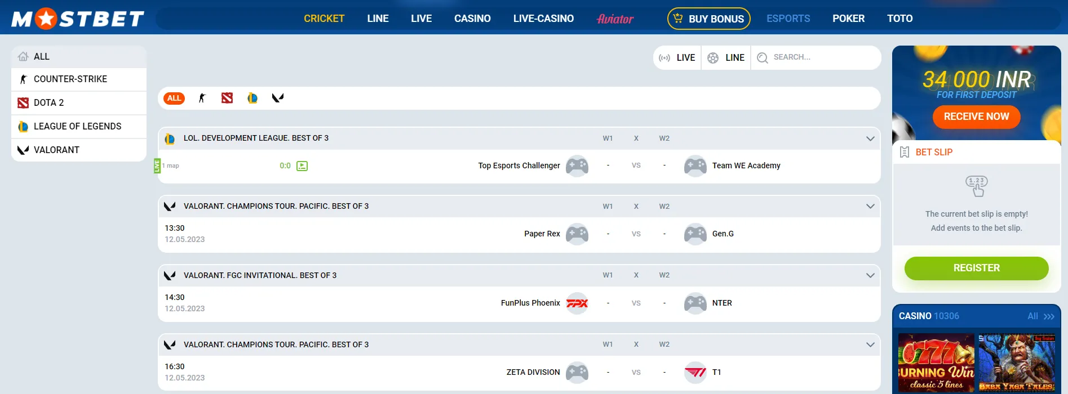Go to LIVE-CASINO in top navigation
The height and width of the screenshot is (394, 1068).
click(543, 19)
